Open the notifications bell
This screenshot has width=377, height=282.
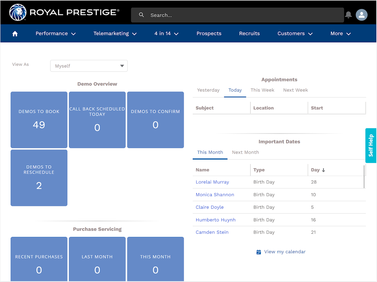(348, 15)
